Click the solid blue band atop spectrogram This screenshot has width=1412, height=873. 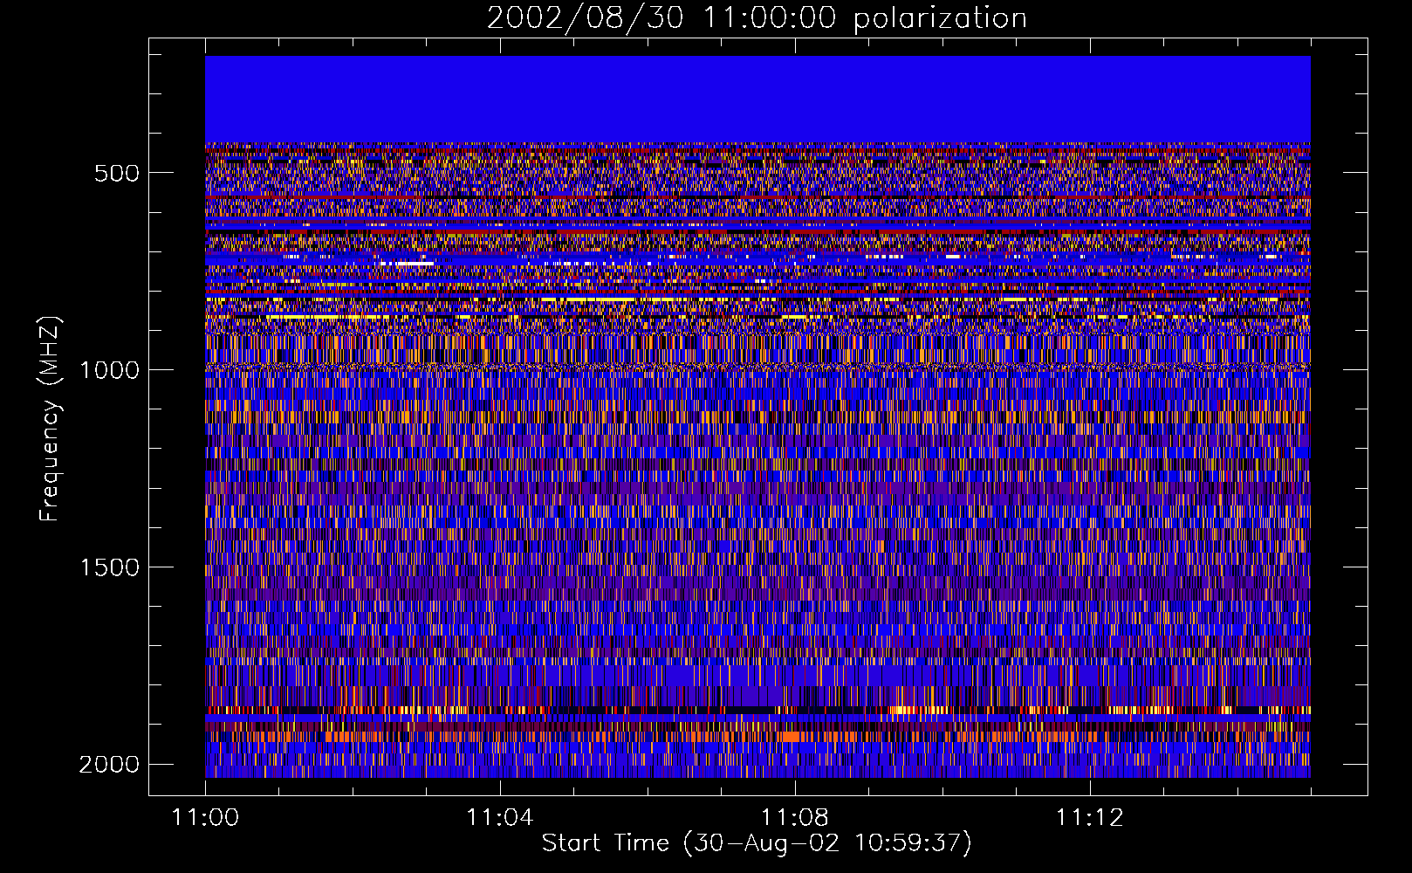pyautogui.click(x=757, y=100)
